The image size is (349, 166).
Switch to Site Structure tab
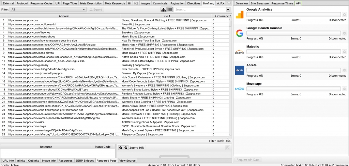[x=260, y=3]
